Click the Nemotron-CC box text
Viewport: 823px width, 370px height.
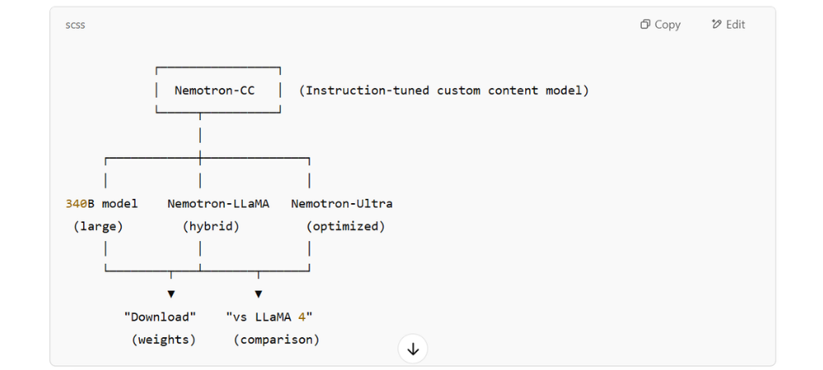tap(215, 90)
